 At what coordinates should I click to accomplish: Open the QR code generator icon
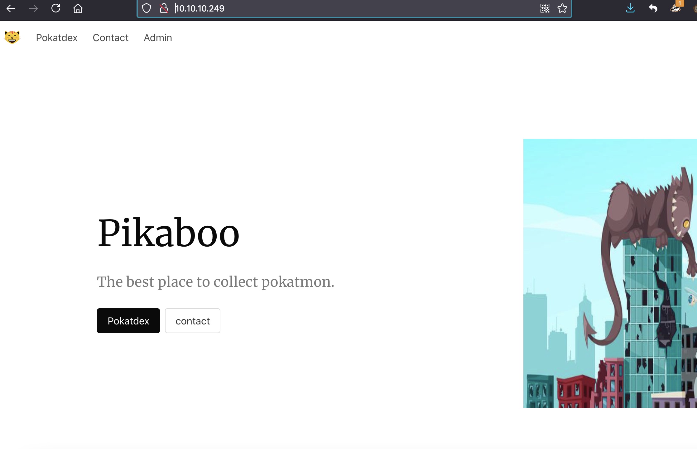[x=545, y=8]
